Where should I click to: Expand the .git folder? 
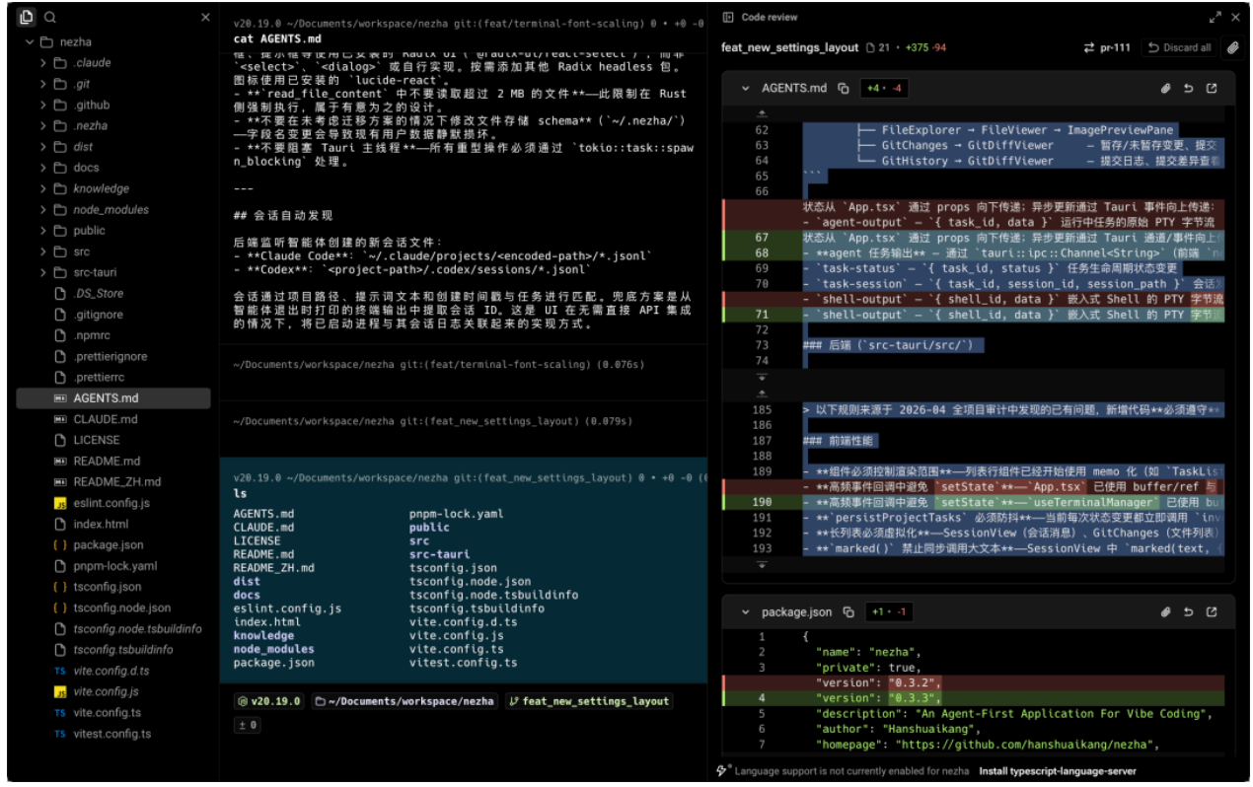[x=43, y=84]
